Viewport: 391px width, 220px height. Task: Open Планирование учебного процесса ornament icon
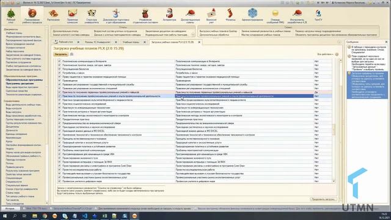click(32, 15)
